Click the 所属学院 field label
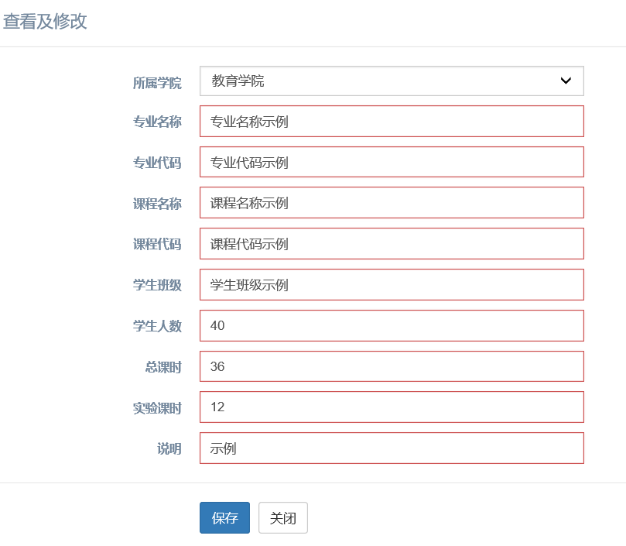This screenshot has width=626, height=546. pos(157,83)
